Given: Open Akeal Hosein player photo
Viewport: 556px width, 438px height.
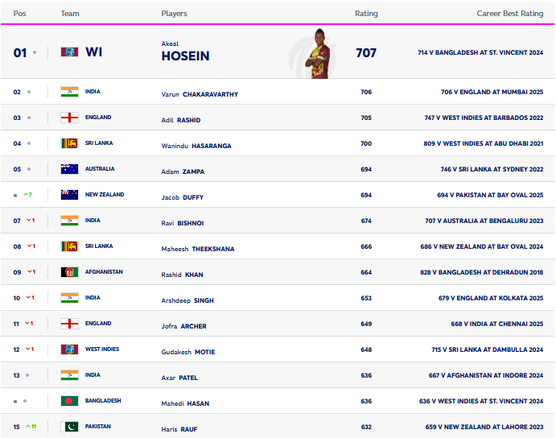Looking at the screenshot, I should click(x=320, y=53).
